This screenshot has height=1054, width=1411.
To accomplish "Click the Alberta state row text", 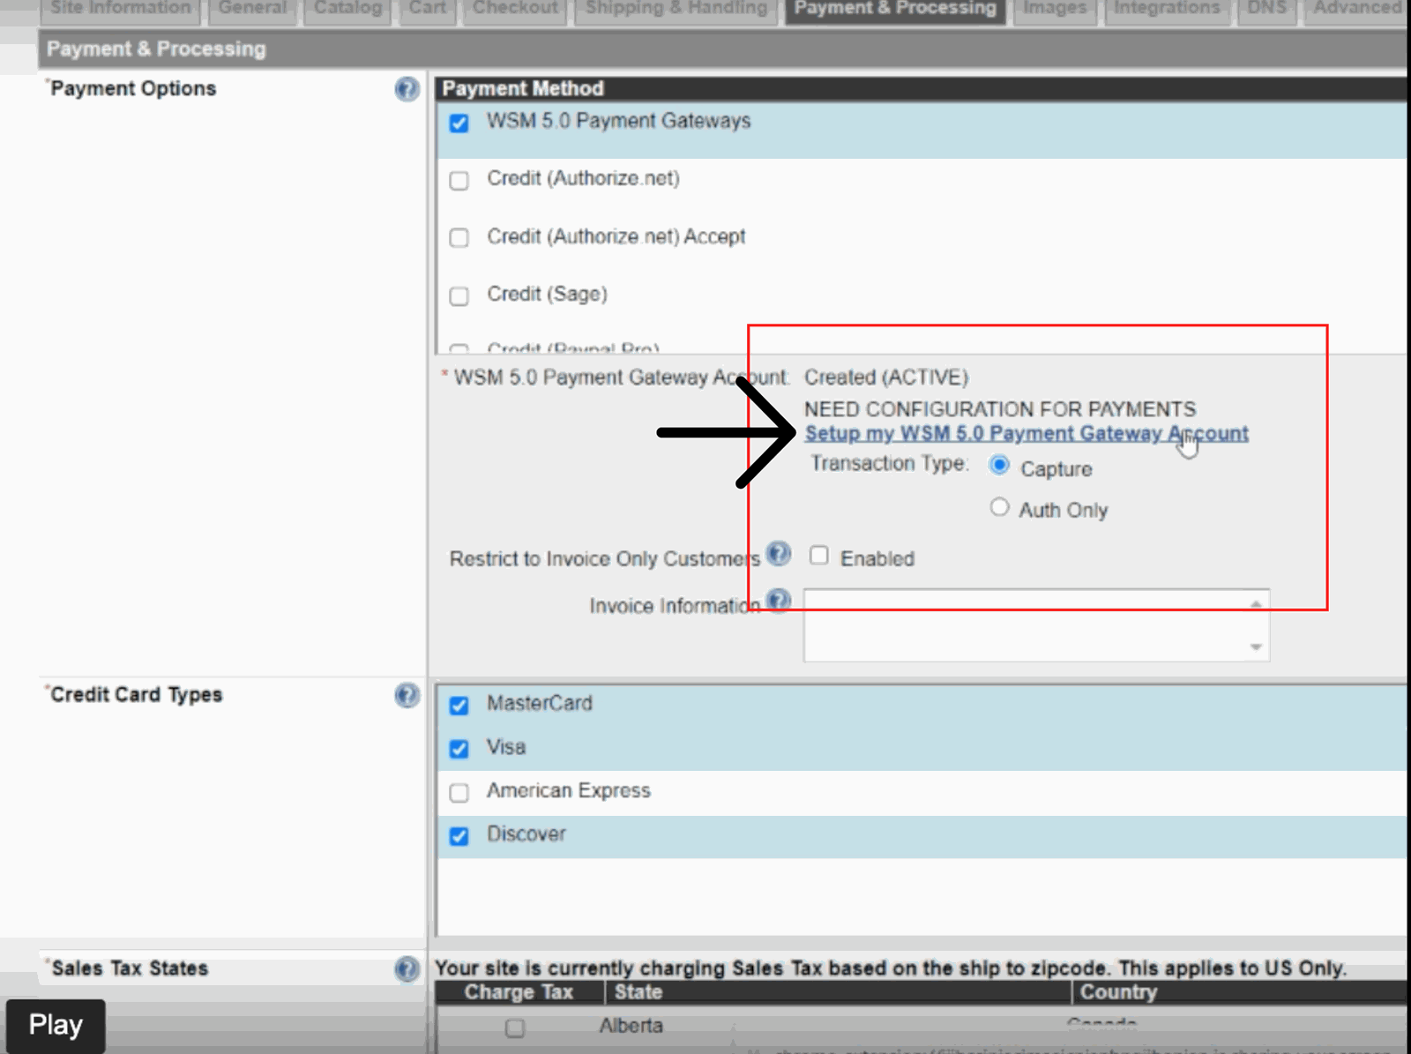I will (x=631, y=1027).
